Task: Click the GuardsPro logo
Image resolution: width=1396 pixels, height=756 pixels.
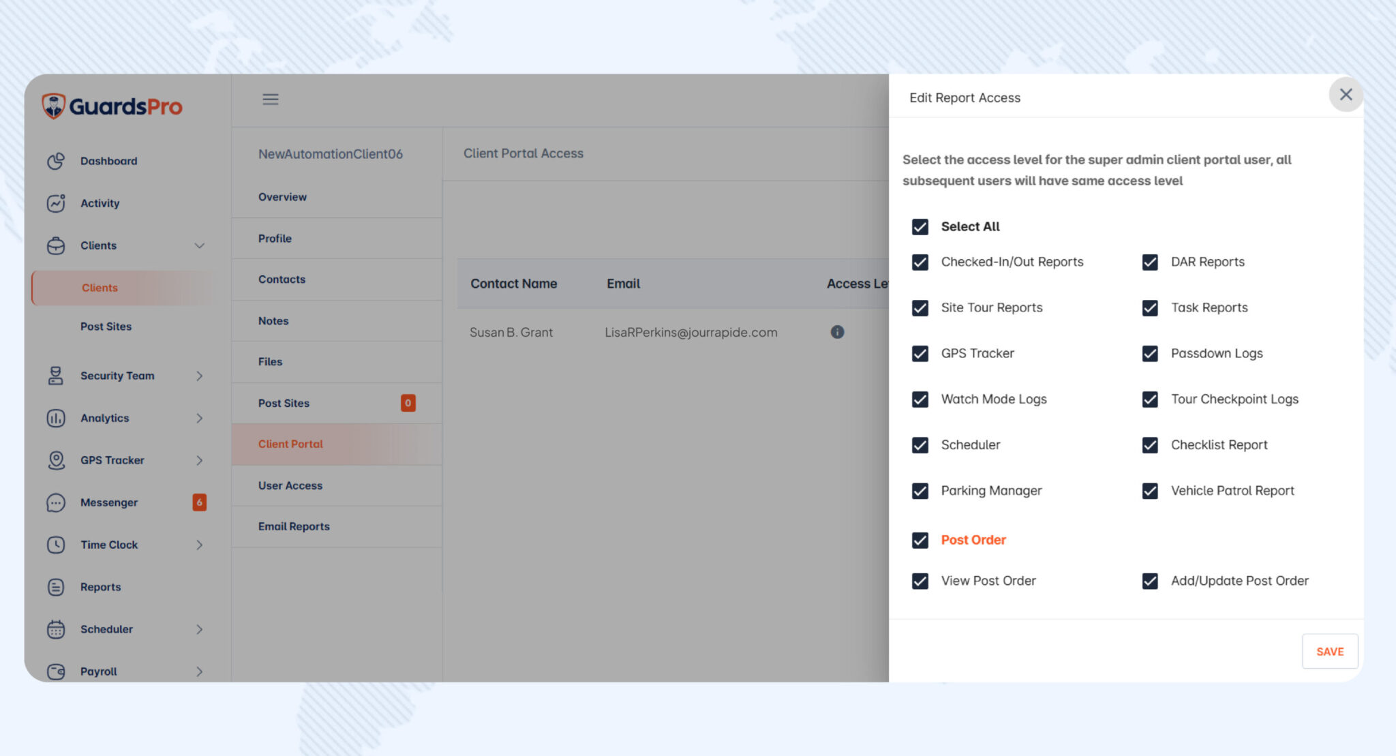Action: pos(112,106)
